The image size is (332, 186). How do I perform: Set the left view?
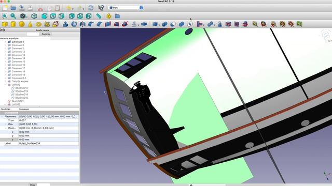(89, 16)
